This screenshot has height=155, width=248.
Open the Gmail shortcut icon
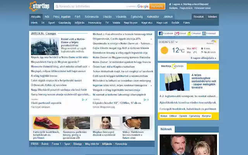click(177, 34)
